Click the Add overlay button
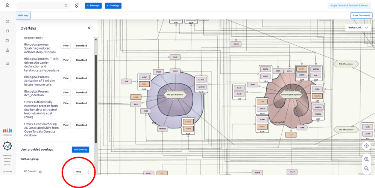This screenshot has height=188, width=375. click(80, 149)
